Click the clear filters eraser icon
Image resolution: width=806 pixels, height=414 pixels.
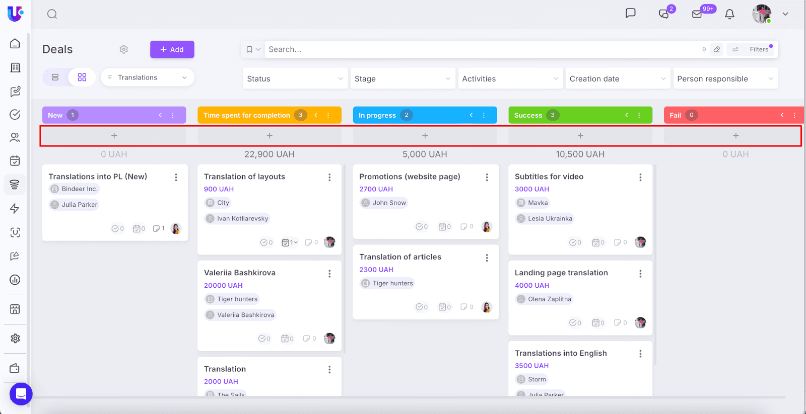(x=717, y=49)
